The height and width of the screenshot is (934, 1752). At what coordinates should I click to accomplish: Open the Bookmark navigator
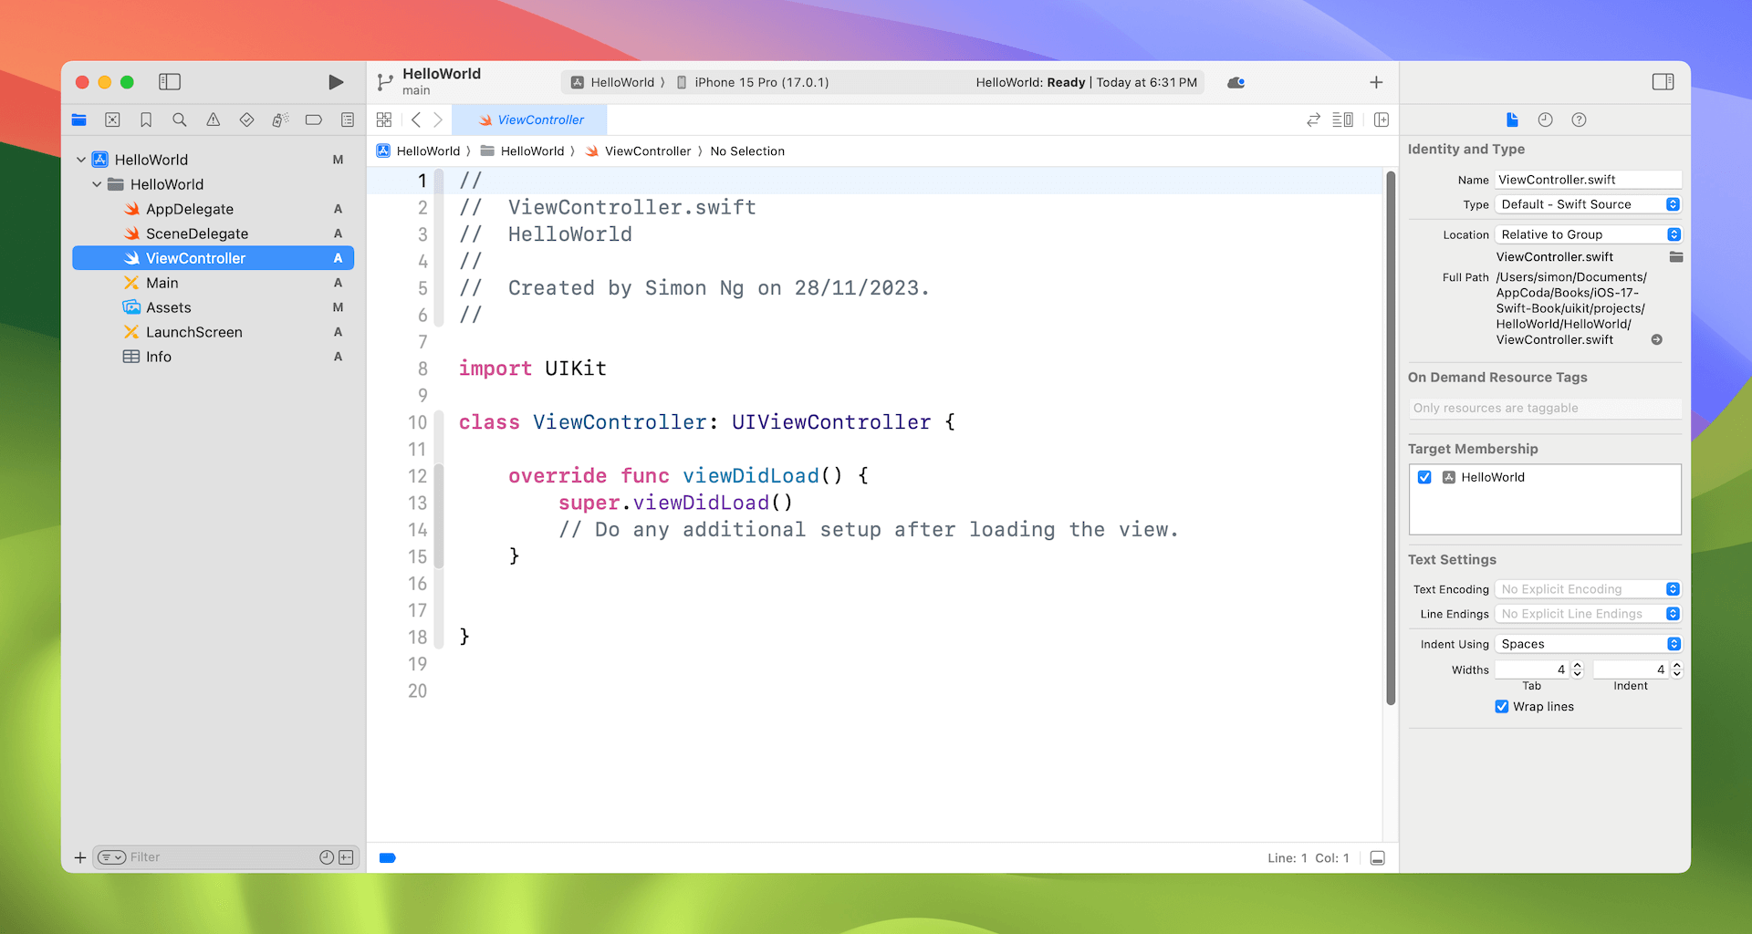click(146, 119)
